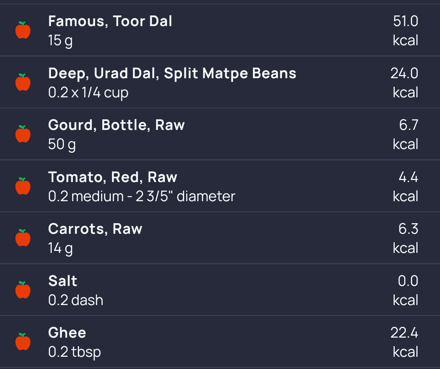Click the 0.2 tbsp Ghee serving amount
Screen dimensions: 440x369
pyautogui.click(x=74, y=352)
